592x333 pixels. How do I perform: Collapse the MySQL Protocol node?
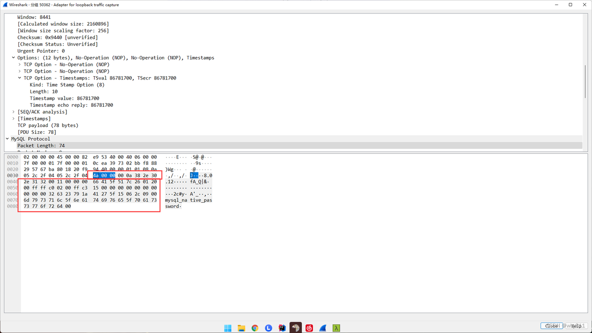click(7, 139)
